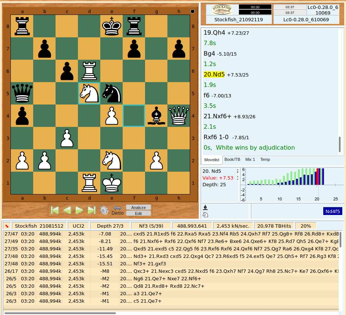
Task: Open the gear settings icon below the board
Action: tap(104, 210)
